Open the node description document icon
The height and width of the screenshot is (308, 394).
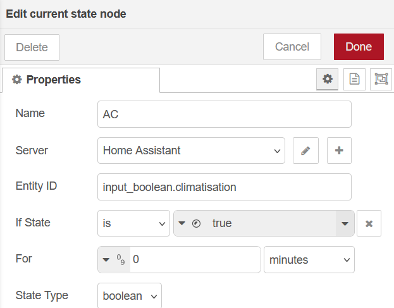click(354, 79)
